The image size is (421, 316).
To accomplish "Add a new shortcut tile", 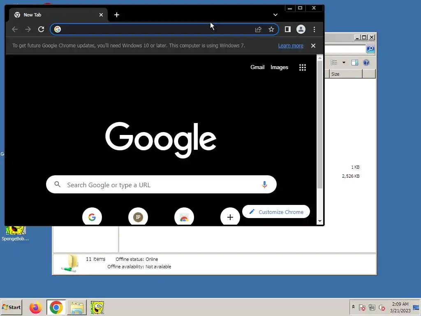I will [230, 216].
